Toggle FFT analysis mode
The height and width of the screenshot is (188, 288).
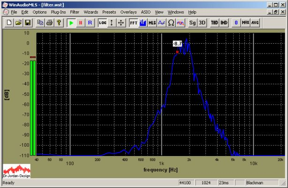[134, 23]
